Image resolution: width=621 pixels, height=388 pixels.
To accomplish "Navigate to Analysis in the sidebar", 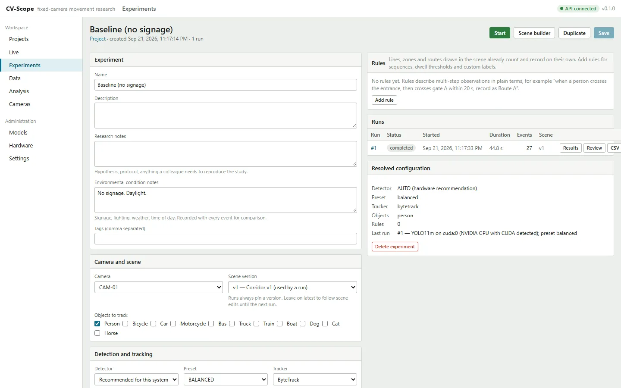I will [x=41, y=91].
